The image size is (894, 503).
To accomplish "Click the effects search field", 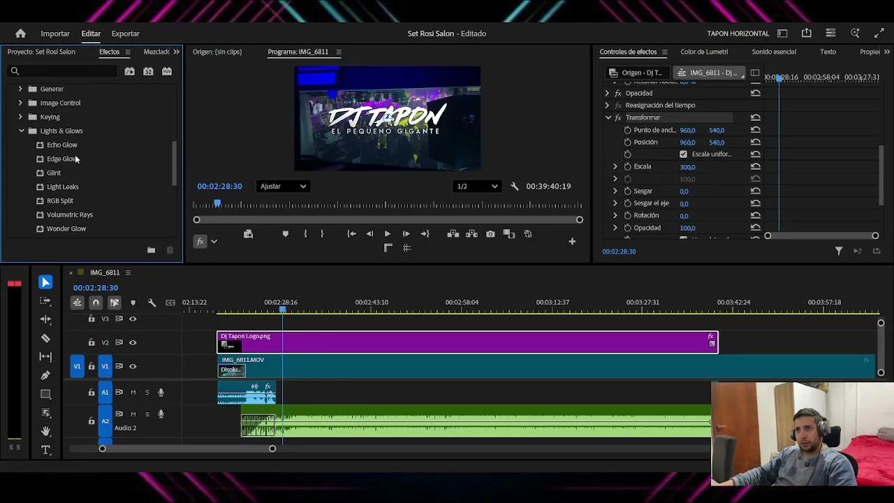I will click(63, 71).
